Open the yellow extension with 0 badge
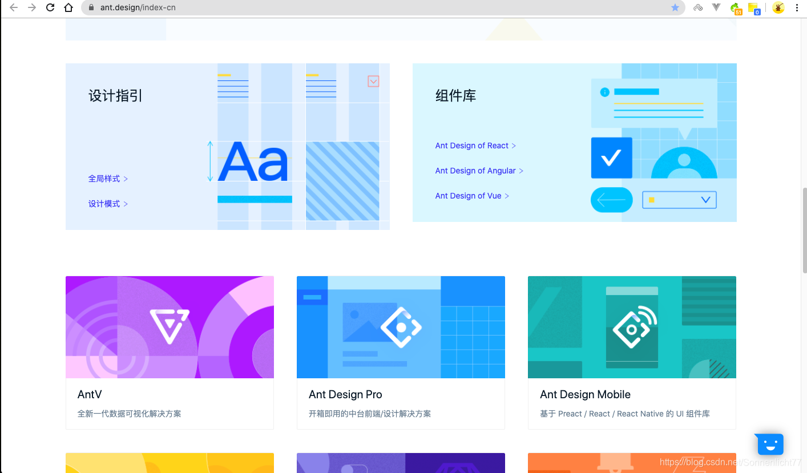807x473 pixels. pyautogui.click(x=754, y=8)
